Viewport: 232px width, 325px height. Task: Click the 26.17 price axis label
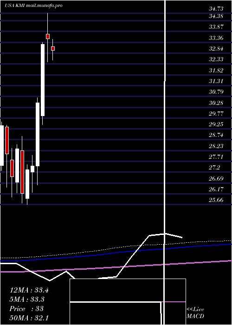[216, 189]
